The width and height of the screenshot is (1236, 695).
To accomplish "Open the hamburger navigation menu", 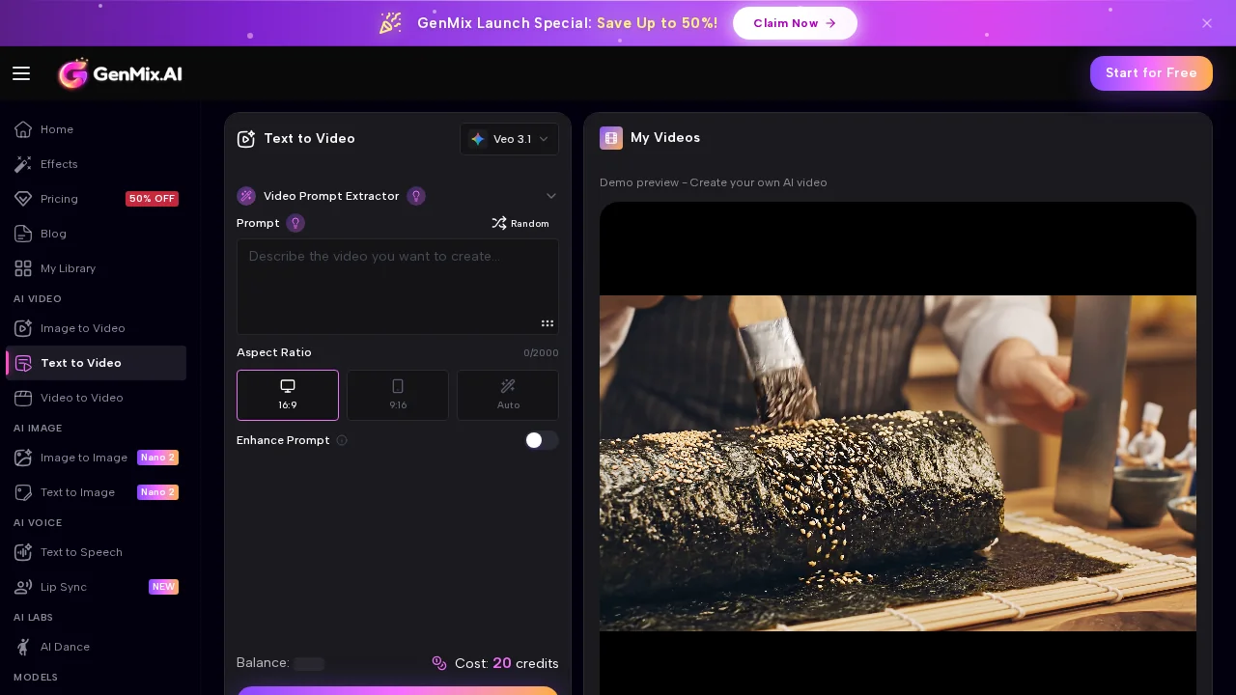I will (x=21, y=73).
